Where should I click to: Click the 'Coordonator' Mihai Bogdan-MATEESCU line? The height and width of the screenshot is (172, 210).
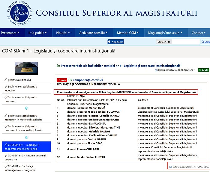(x=126, y=92)
